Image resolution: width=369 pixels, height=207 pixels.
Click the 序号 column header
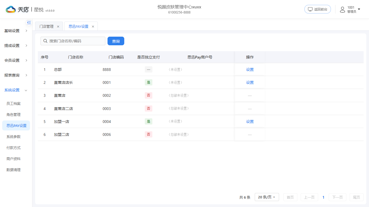[x=45, y=57]
